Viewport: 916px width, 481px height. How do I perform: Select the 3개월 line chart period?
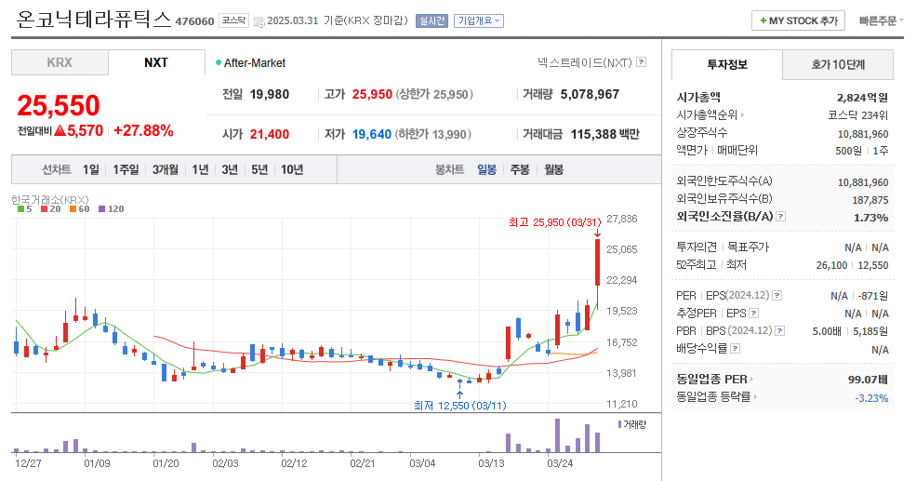click(x=166, y=169)
